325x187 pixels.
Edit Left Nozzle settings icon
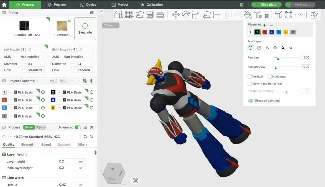coord(30,50)
